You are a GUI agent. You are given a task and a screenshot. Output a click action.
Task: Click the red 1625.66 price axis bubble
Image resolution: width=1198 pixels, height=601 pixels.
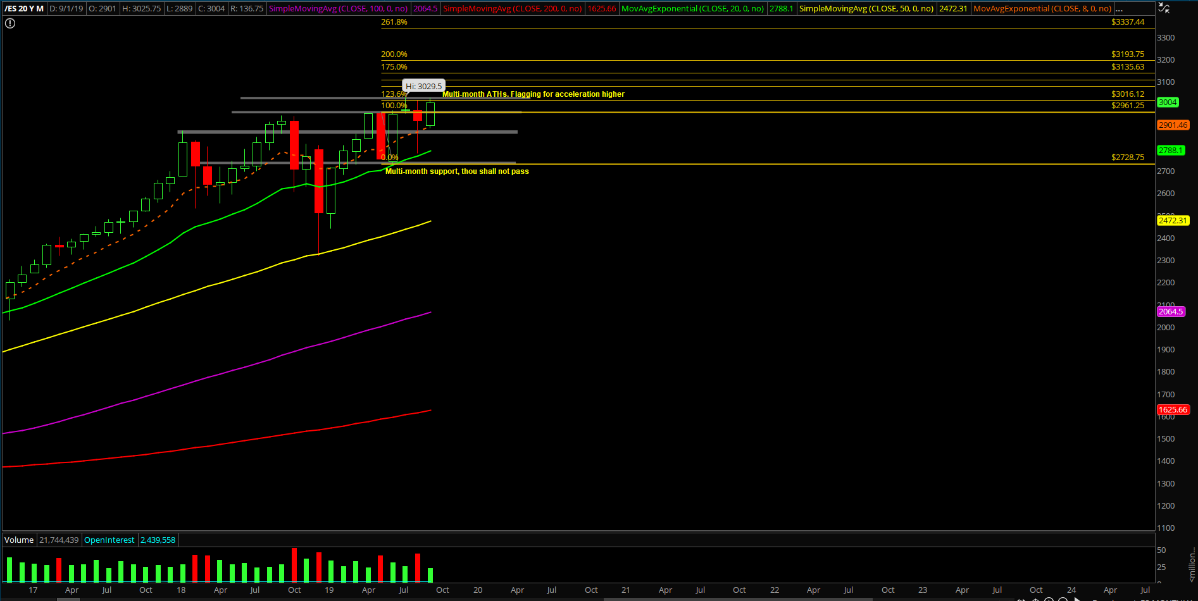[x=1173, y=410]
